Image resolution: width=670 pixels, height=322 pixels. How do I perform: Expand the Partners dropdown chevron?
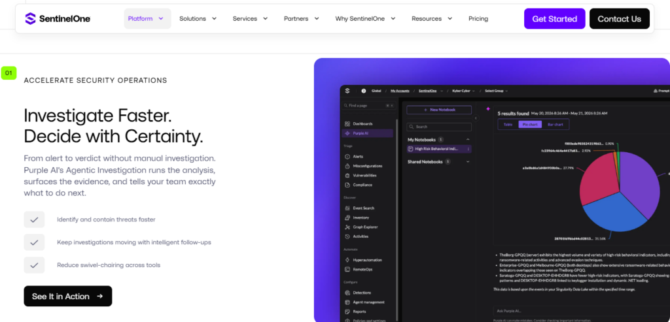[x=317, y=19]
